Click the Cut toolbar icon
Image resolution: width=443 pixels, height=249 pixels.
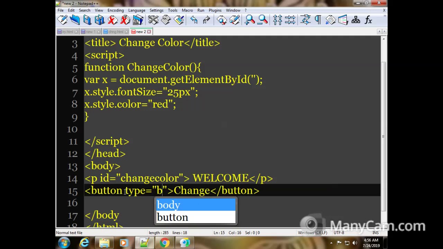(x=153, y=20)
